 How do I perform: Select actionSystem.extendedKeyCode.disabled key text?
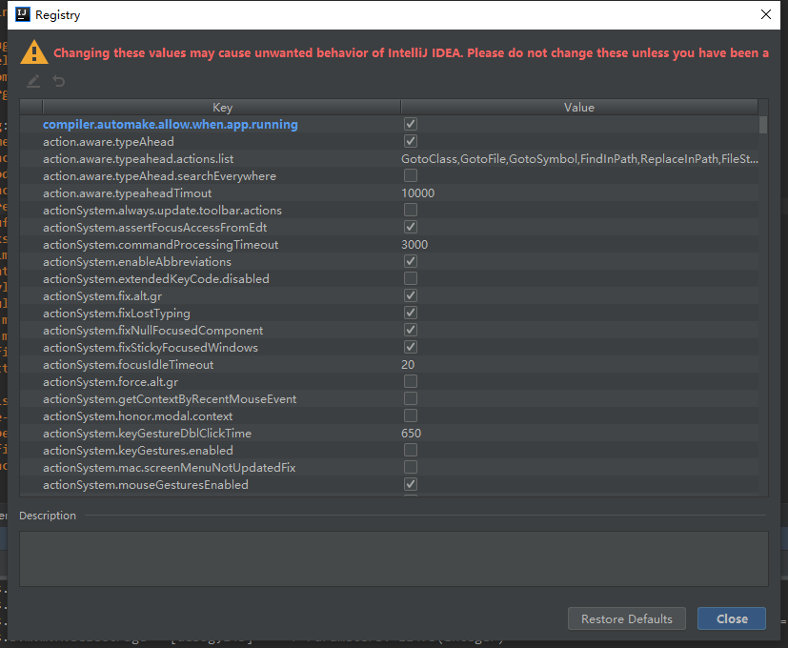(x=156, y=278)
